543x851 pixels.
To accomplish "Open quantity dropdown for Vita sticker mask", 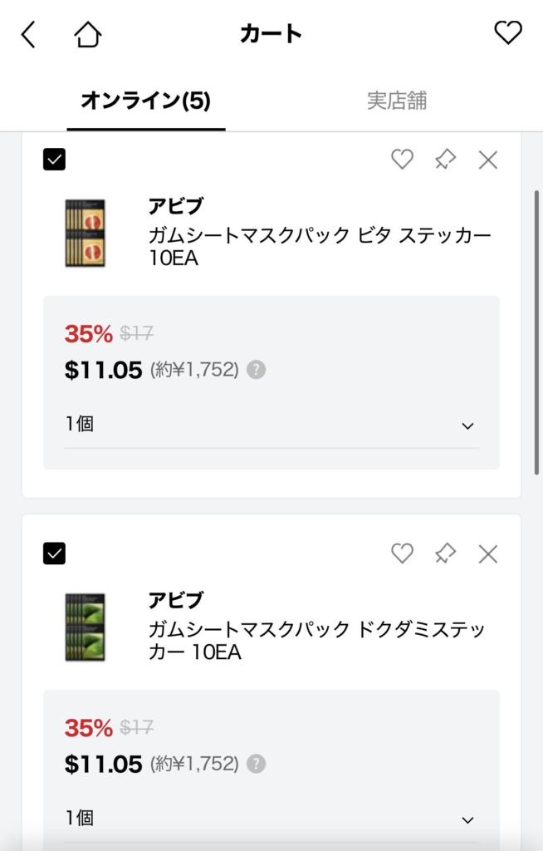I will coord(271,425).
